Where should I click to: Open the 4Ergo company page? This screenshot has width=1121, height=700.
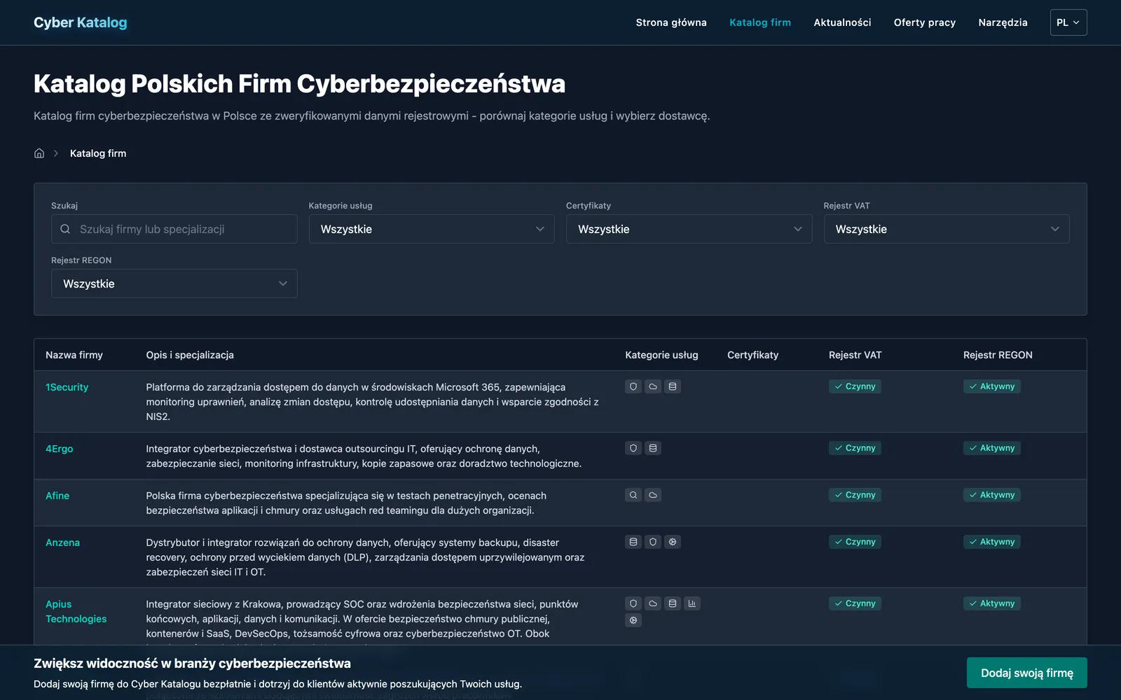(x=60, y=449)
